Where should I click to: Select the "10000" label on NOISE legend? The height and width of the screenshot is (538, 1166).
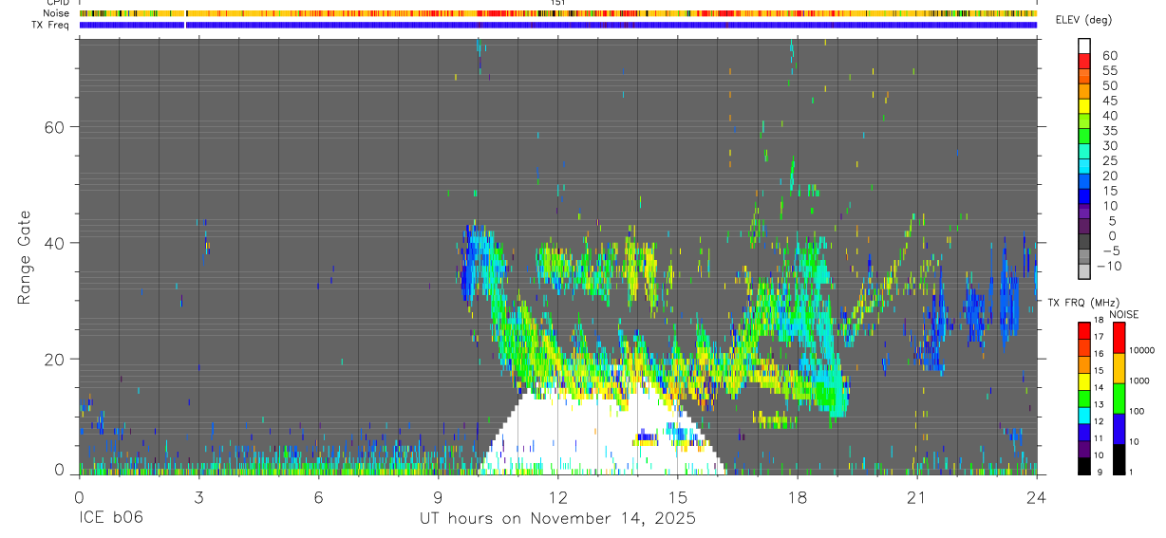click(1140, 350)
